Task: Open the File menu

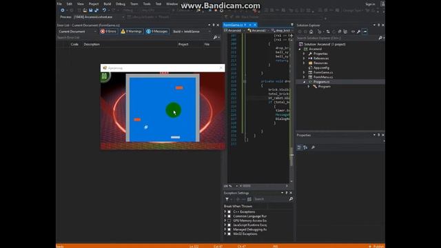Action: [59, 4]
